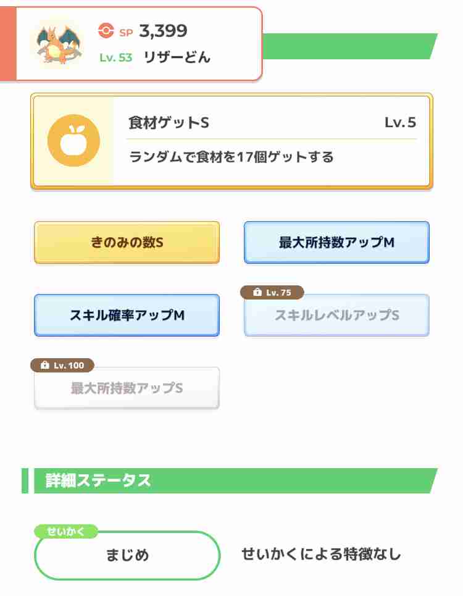The width and height of the screenshot is (463, 596).
Task: Tap the リザーどん nickname text
Action: click(x=177, y=57)
